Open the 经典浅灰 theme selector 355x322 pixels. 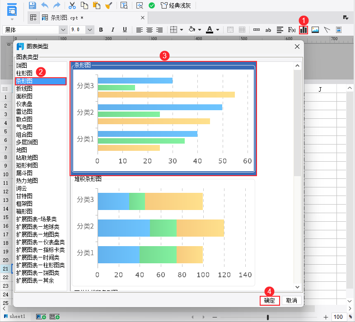176,5
